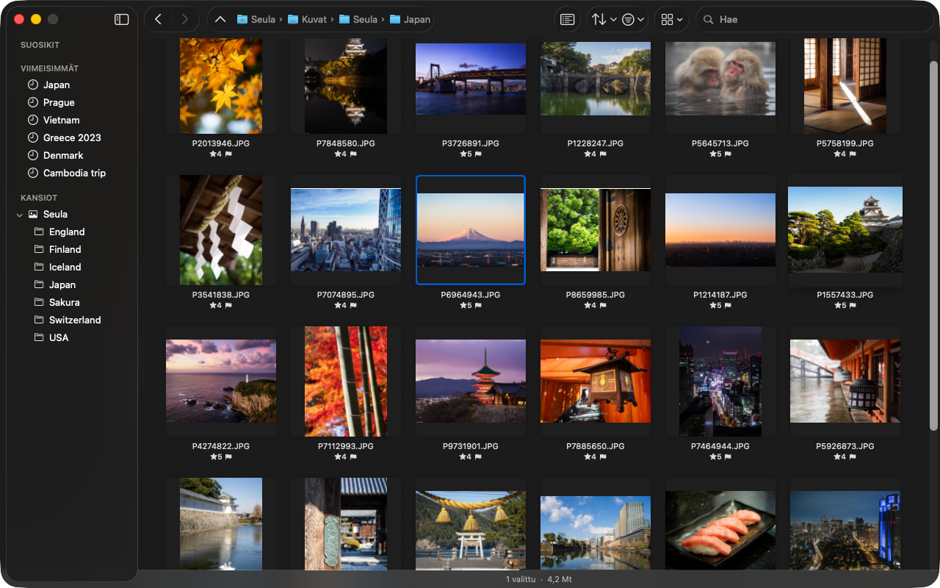The image size is (940, 588).
Task: Open the Finland folder
Action: (x=65, y=249)
